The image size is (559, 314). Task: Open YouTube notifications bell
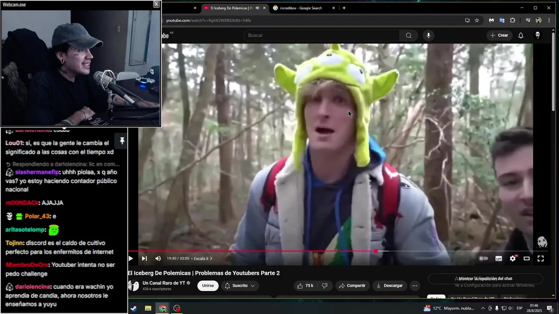click(521, 35)
